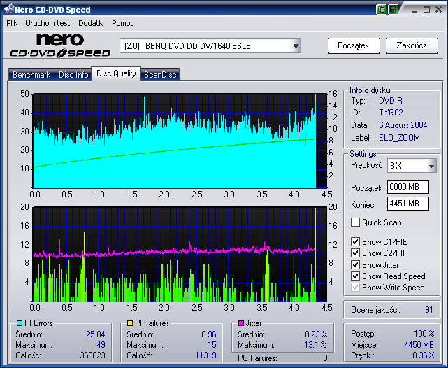Open the drive selection dropdown arrow
448x368 pixels.
point(296,46)
